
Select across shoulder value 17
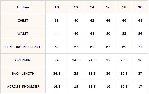pos(140,87)
